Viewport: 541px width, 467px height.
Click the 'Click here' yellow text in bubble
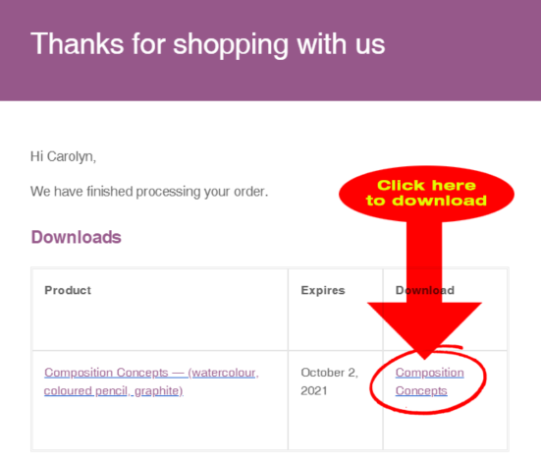coord(426,186)
